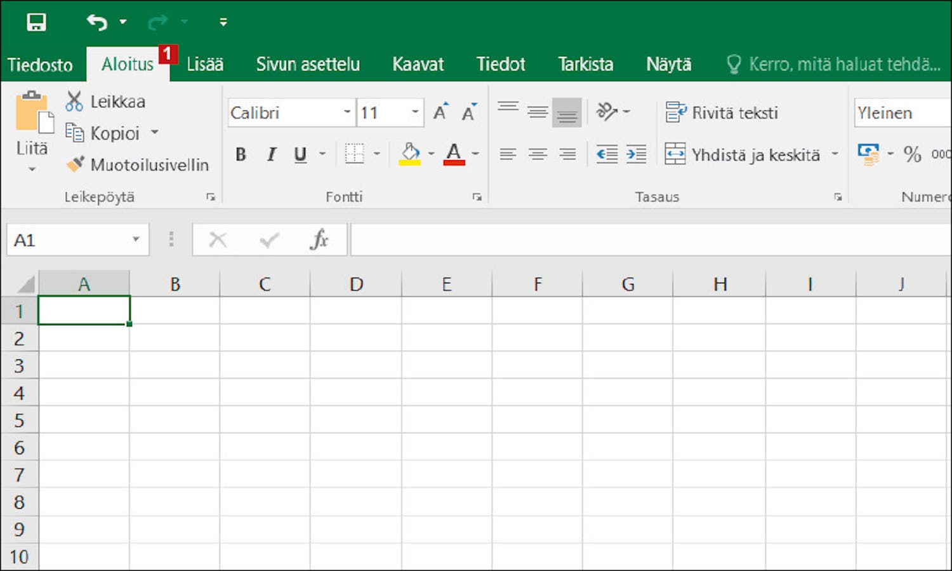Open the undo history dropdown arrow

(123, 22)
